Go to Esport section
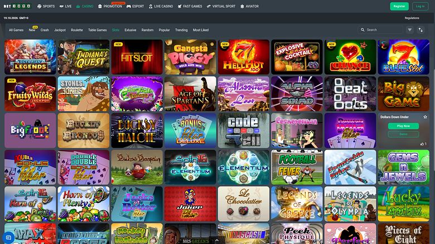 click(135, 6)
